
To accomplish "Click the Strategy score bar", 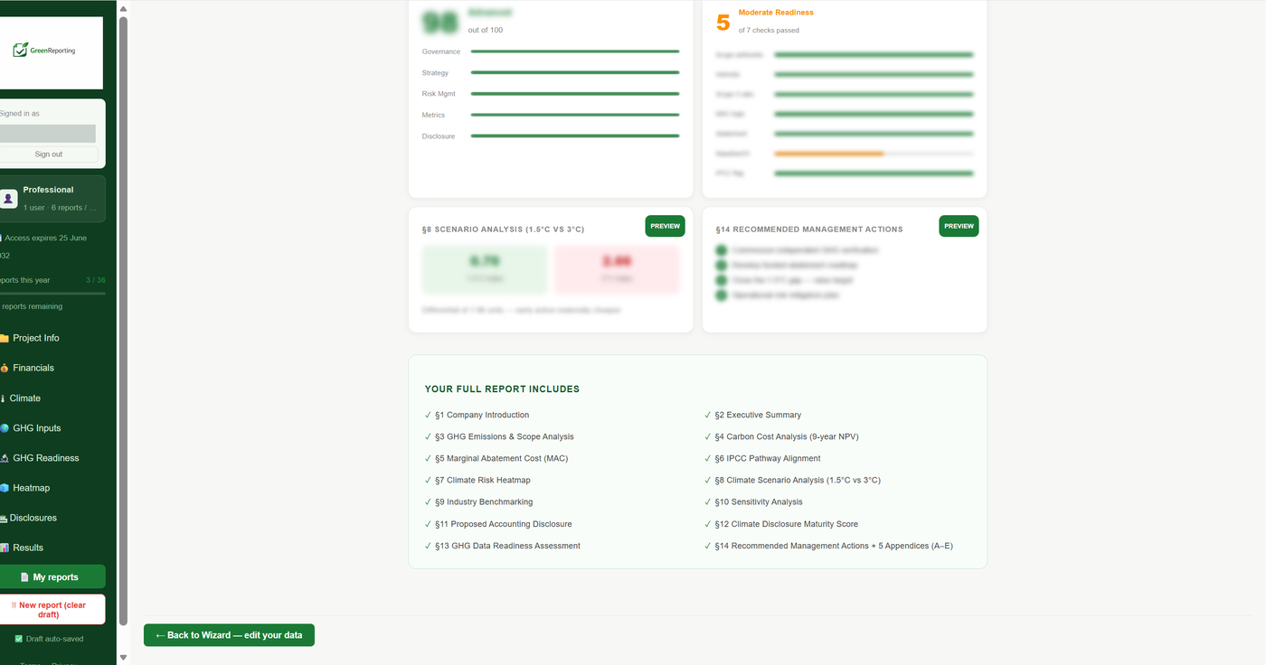I will [x=575, y=72].
